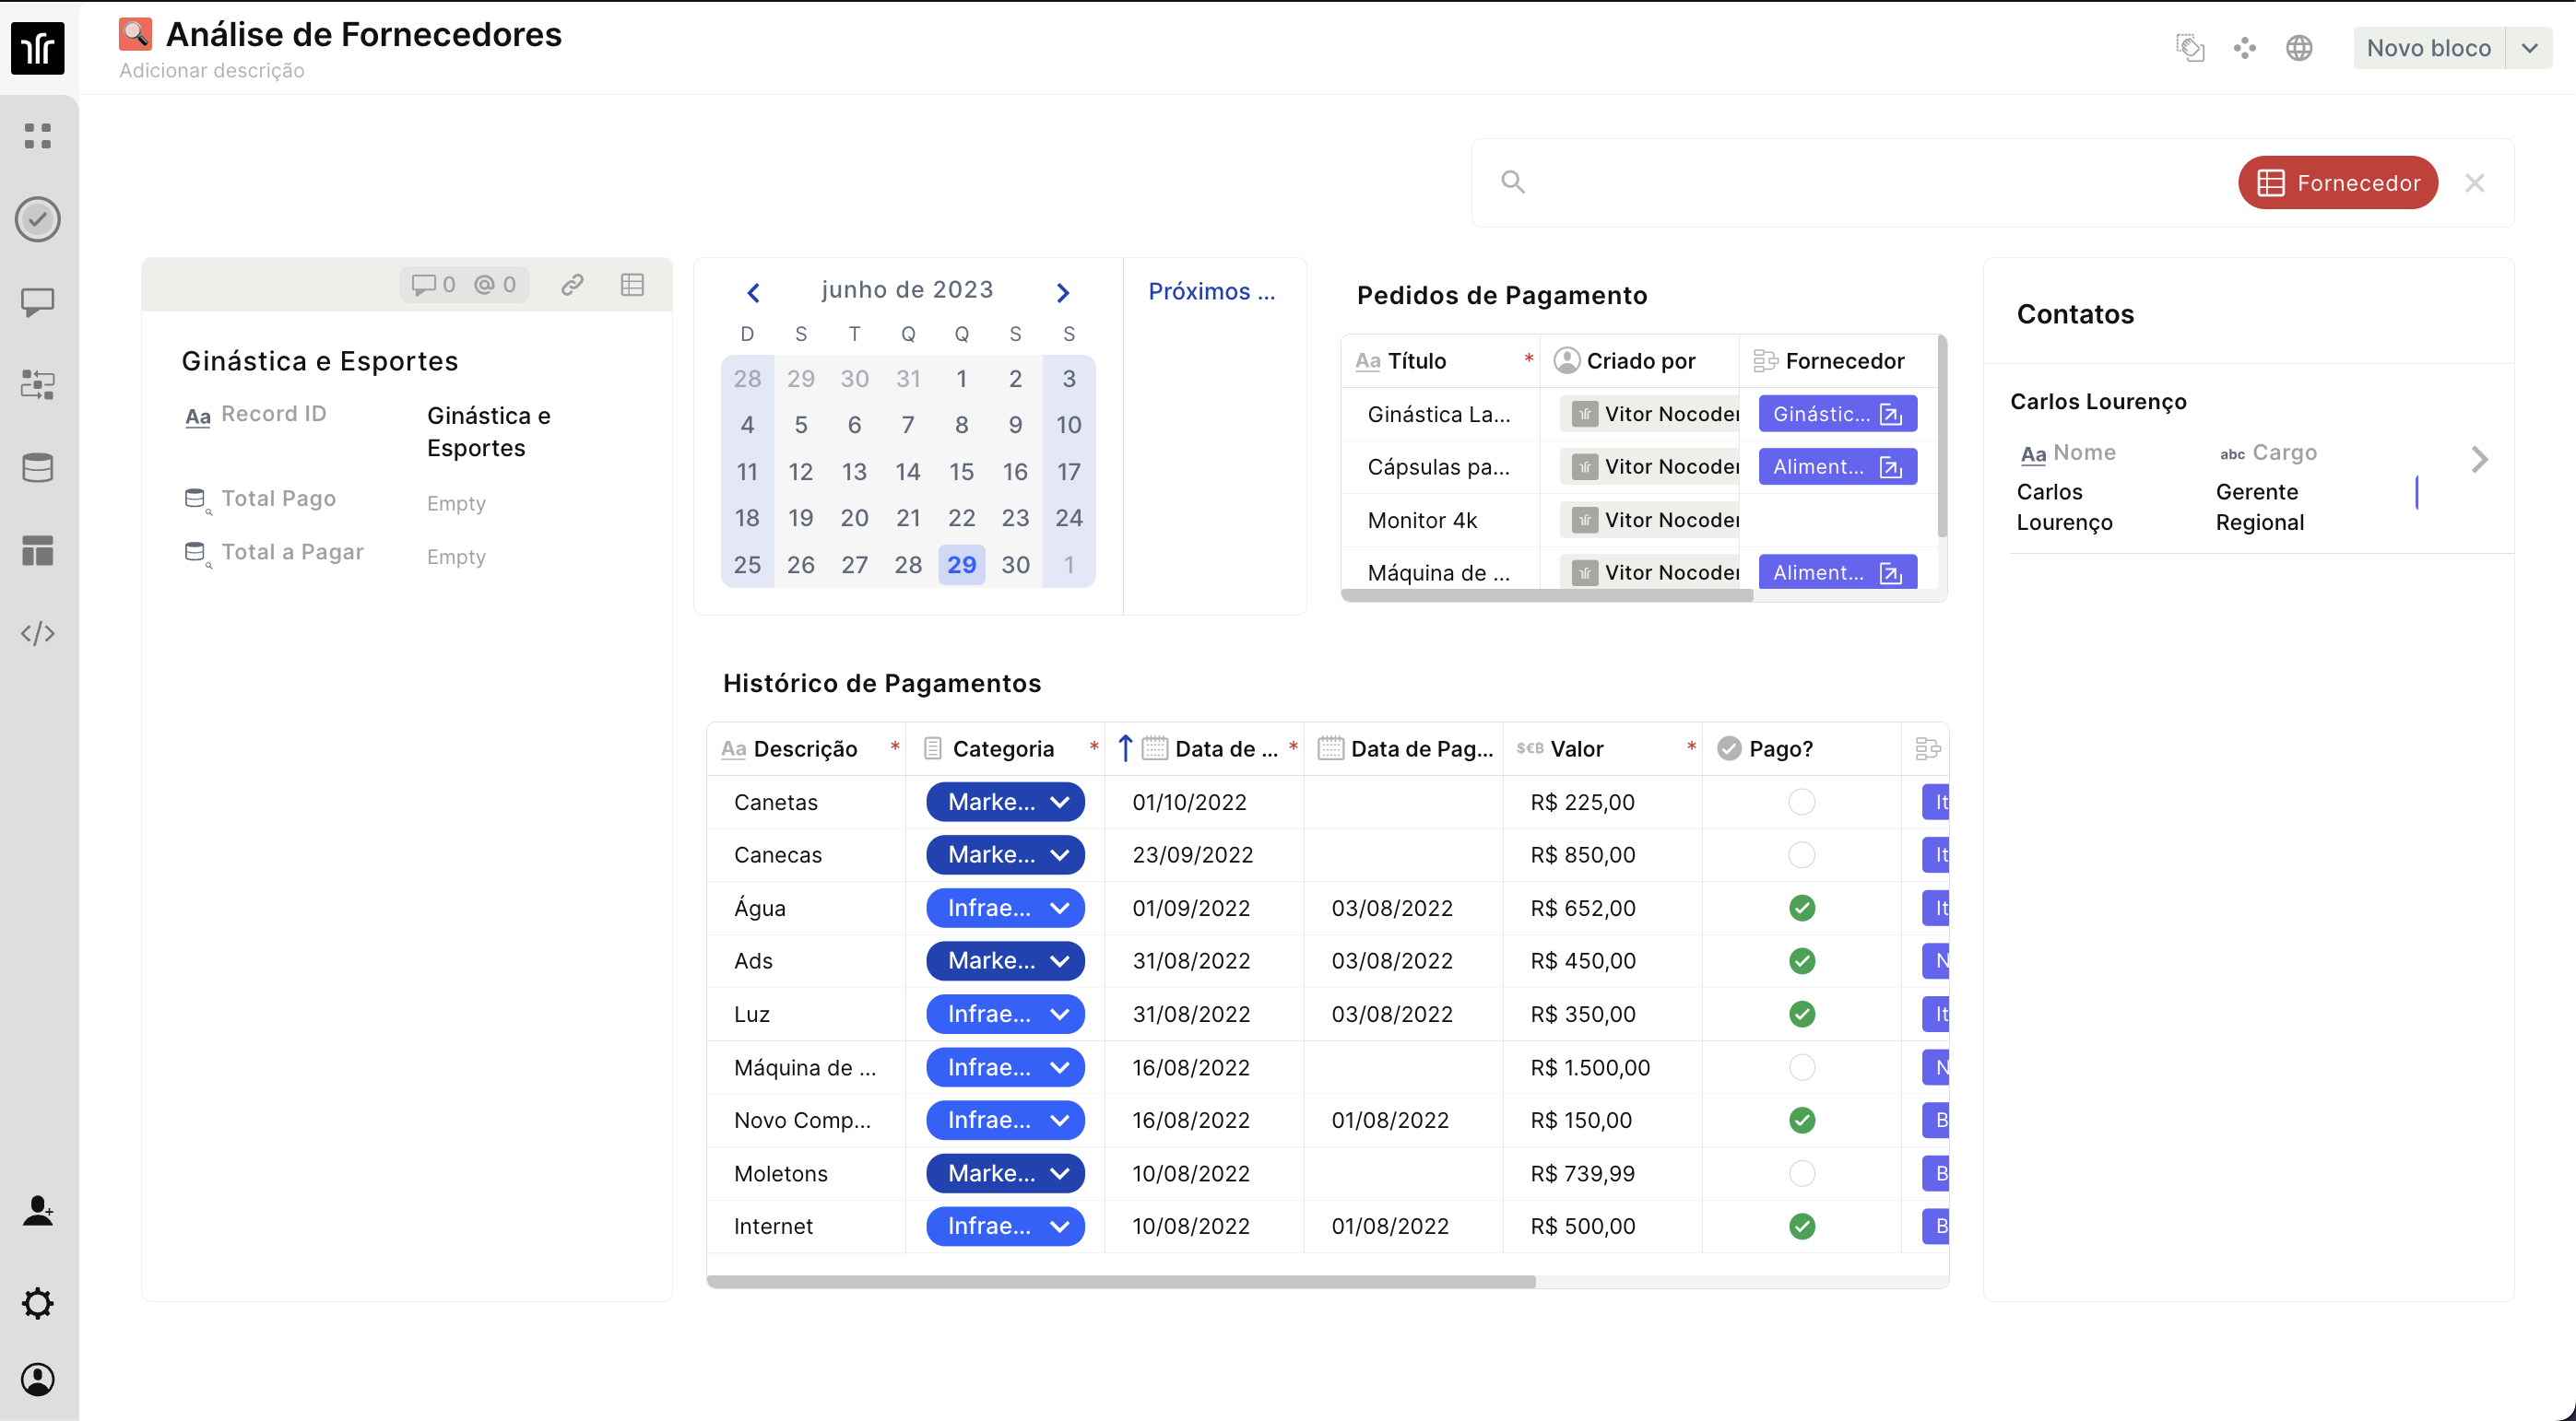Open the tasks checkmark sidebar icon

(38, 218)
